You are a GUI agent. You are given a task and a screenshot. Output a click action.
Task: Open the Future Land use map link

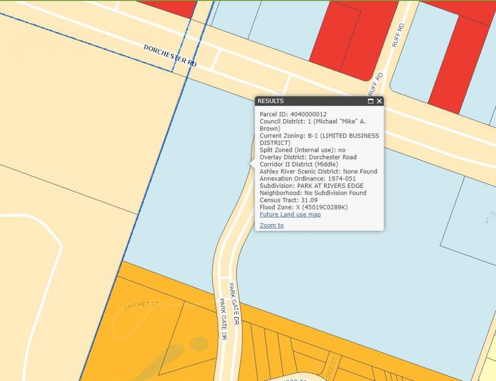[x=290, y=214]
